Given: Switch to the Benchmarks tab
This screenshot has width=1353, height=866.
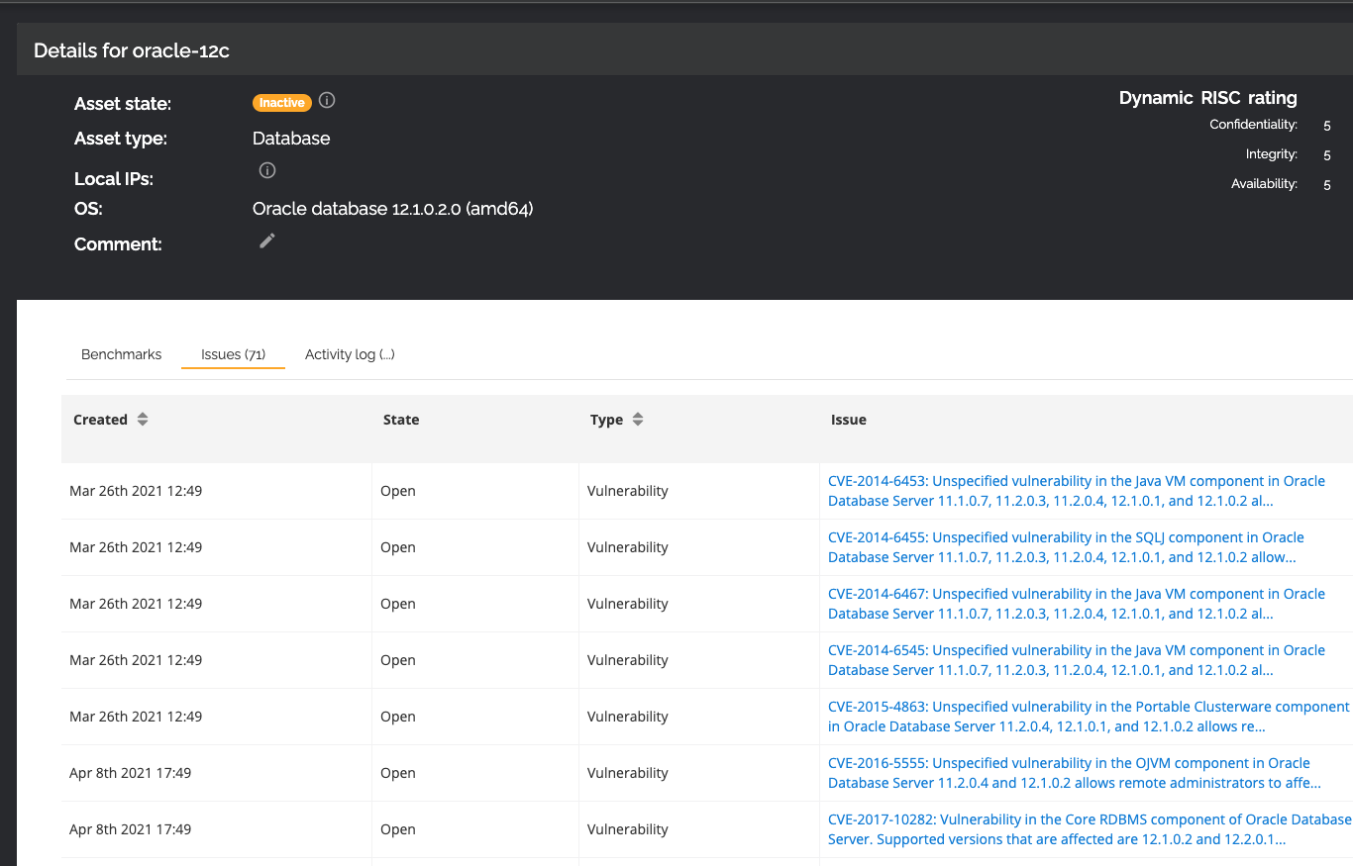Looking at the screenshot, I should tap(121, 354).
